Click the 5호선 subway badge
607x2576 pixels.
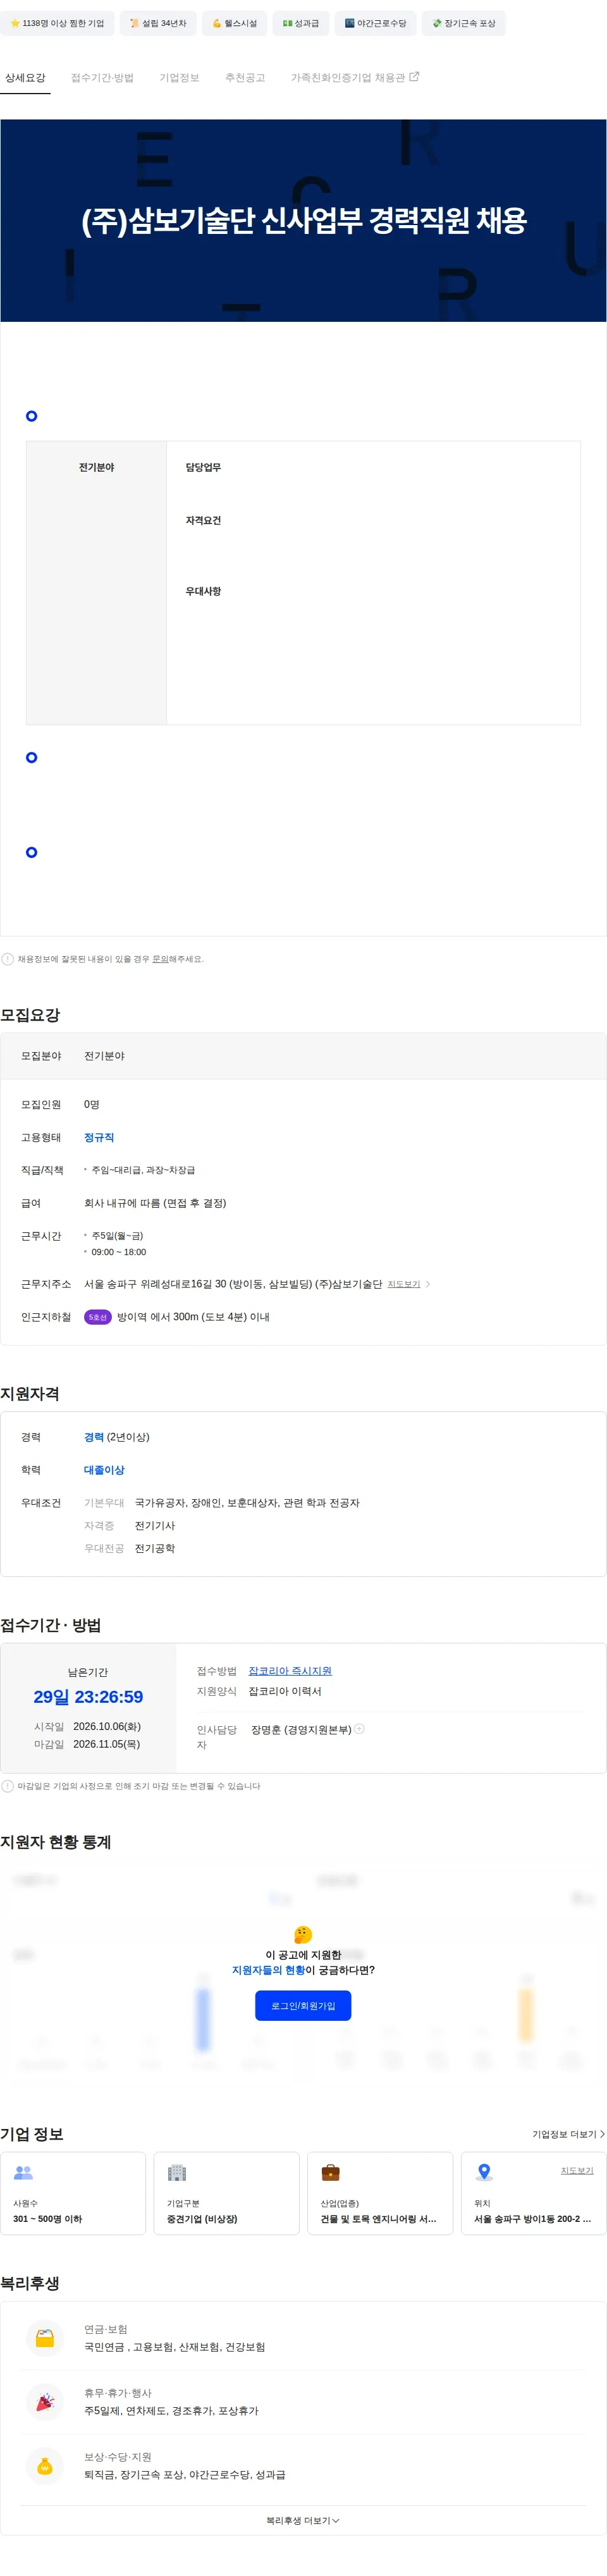(97, 1318)
